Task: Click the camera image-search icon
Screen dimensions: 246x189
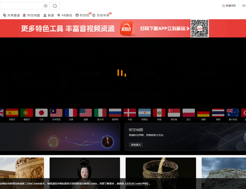Action: (x=46, y=6)
